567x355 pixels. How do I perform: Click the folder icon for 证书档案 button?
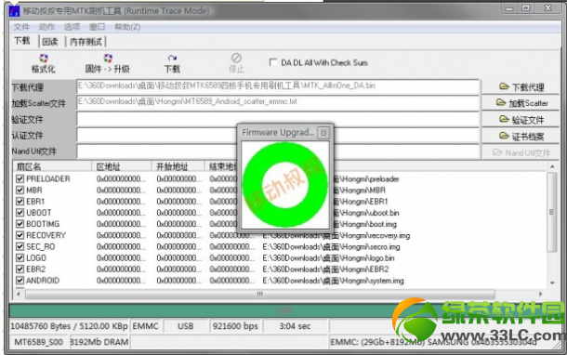(x=504, y=136)
